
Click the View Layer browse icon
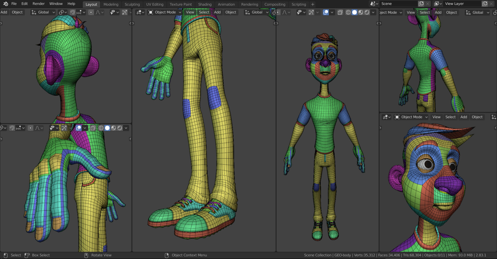pyautogui.click(x=438, y=4)
